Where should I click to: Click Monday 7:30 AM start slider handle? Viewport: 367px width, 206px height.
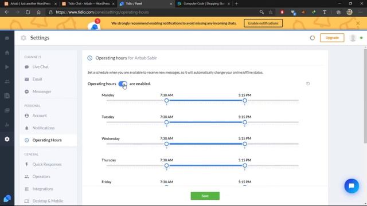pos(166,101)
